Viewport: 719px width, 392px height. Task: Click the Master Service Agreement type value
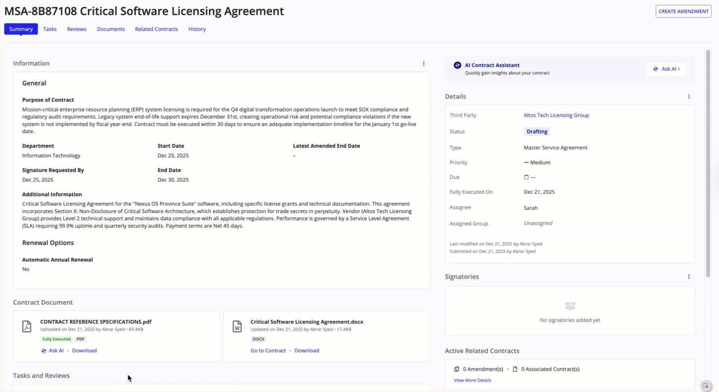pyautogui.click(x=555, y=147)
